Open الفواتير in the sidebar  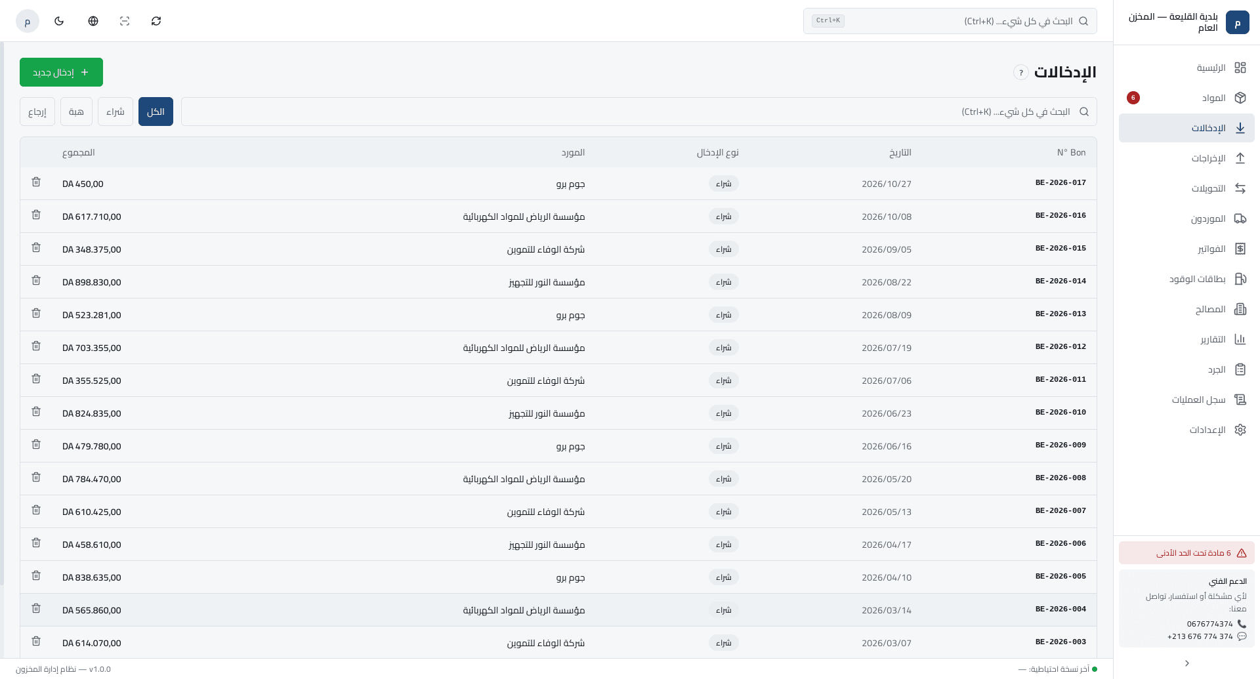(1186, 249)
